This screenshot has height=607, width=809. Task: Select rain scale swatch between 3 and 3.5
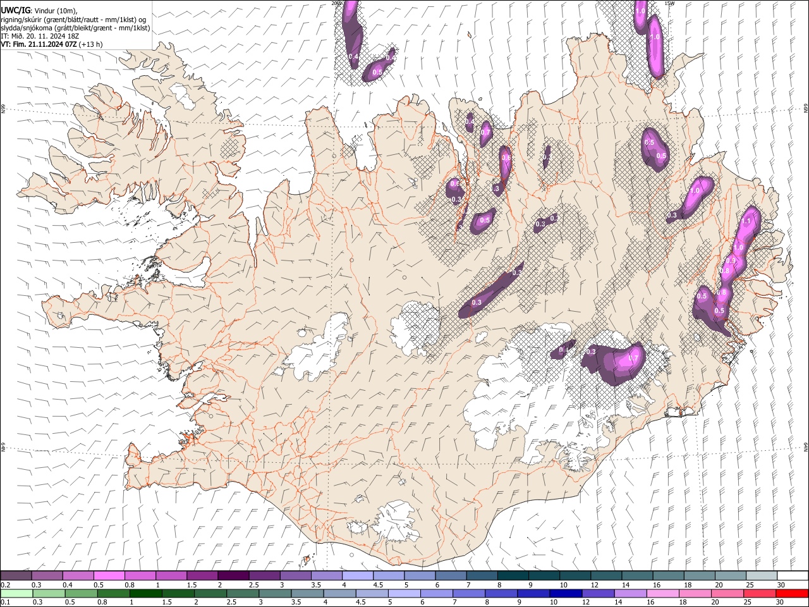tap(276, 594)
